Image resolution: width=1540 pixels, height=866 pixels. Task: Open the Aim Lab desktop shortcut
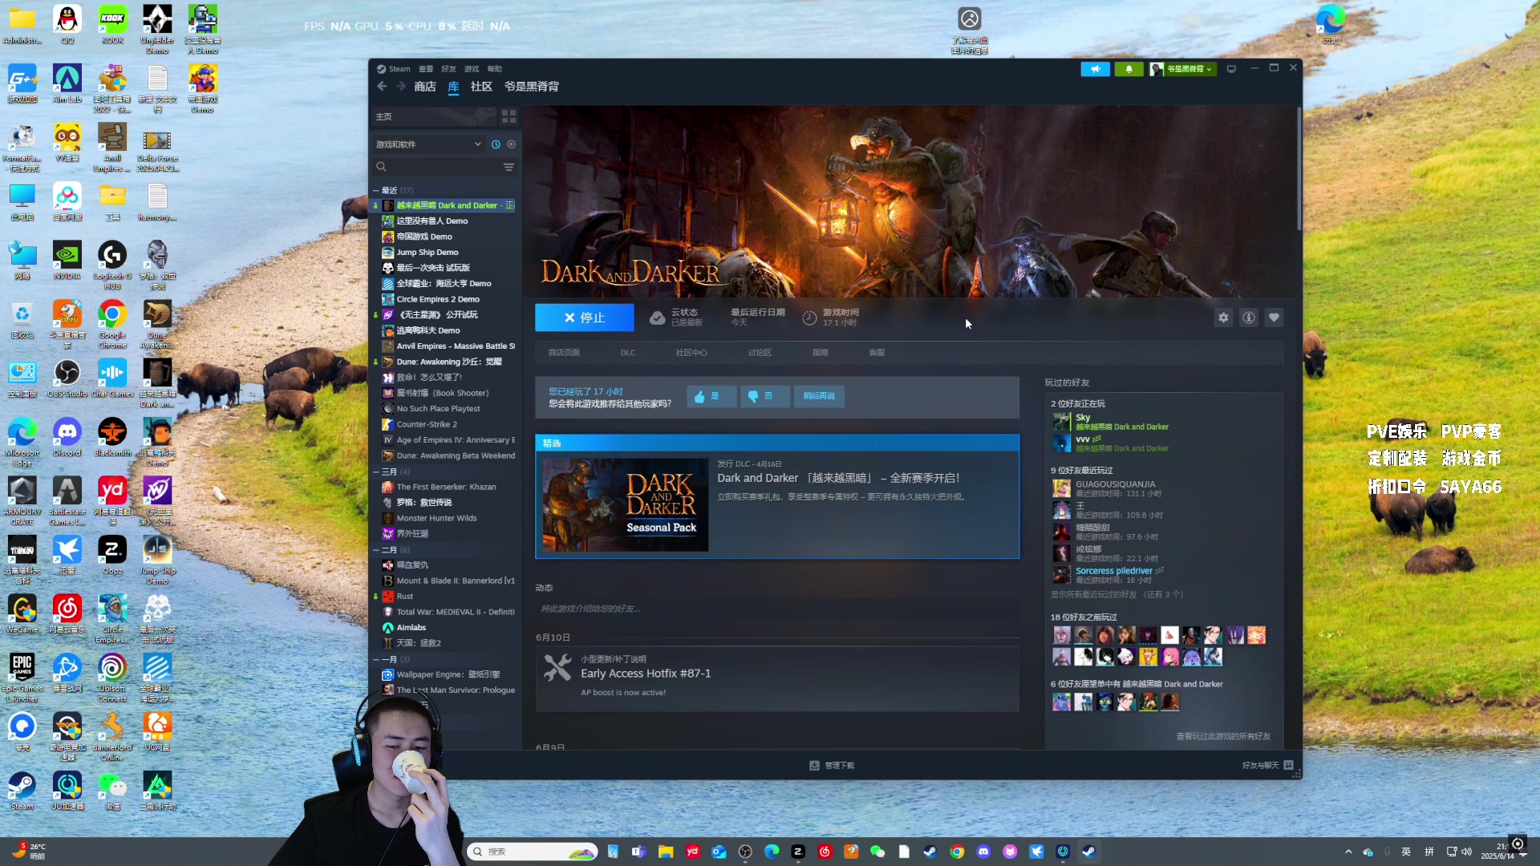[67, 83]
